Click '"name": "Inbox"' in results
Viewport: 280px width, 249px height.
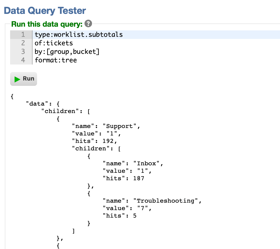(x=133, y=163)
